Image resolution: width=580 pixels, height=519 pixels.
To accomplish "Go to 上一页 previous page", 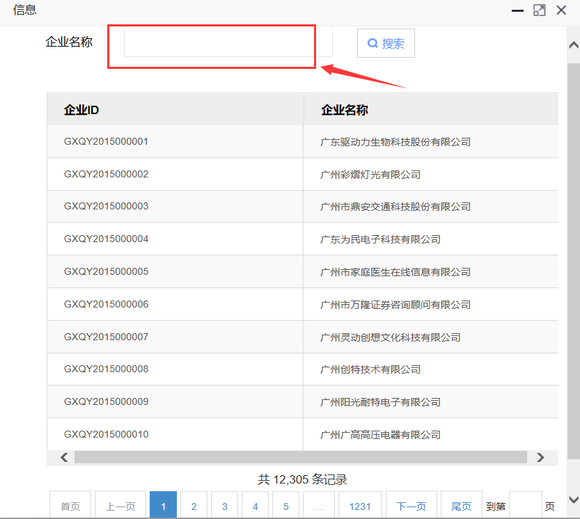I will tap(120, 506).
